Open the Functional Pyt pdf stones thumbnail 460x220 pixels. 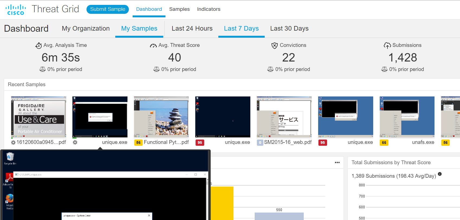click(161, 117)
